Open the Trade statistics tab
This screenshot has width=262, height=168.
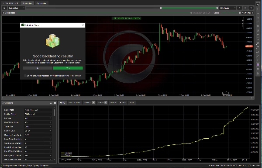click(75, 102)
